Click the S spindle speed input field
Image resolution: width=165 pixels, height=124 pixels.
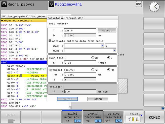80,63
